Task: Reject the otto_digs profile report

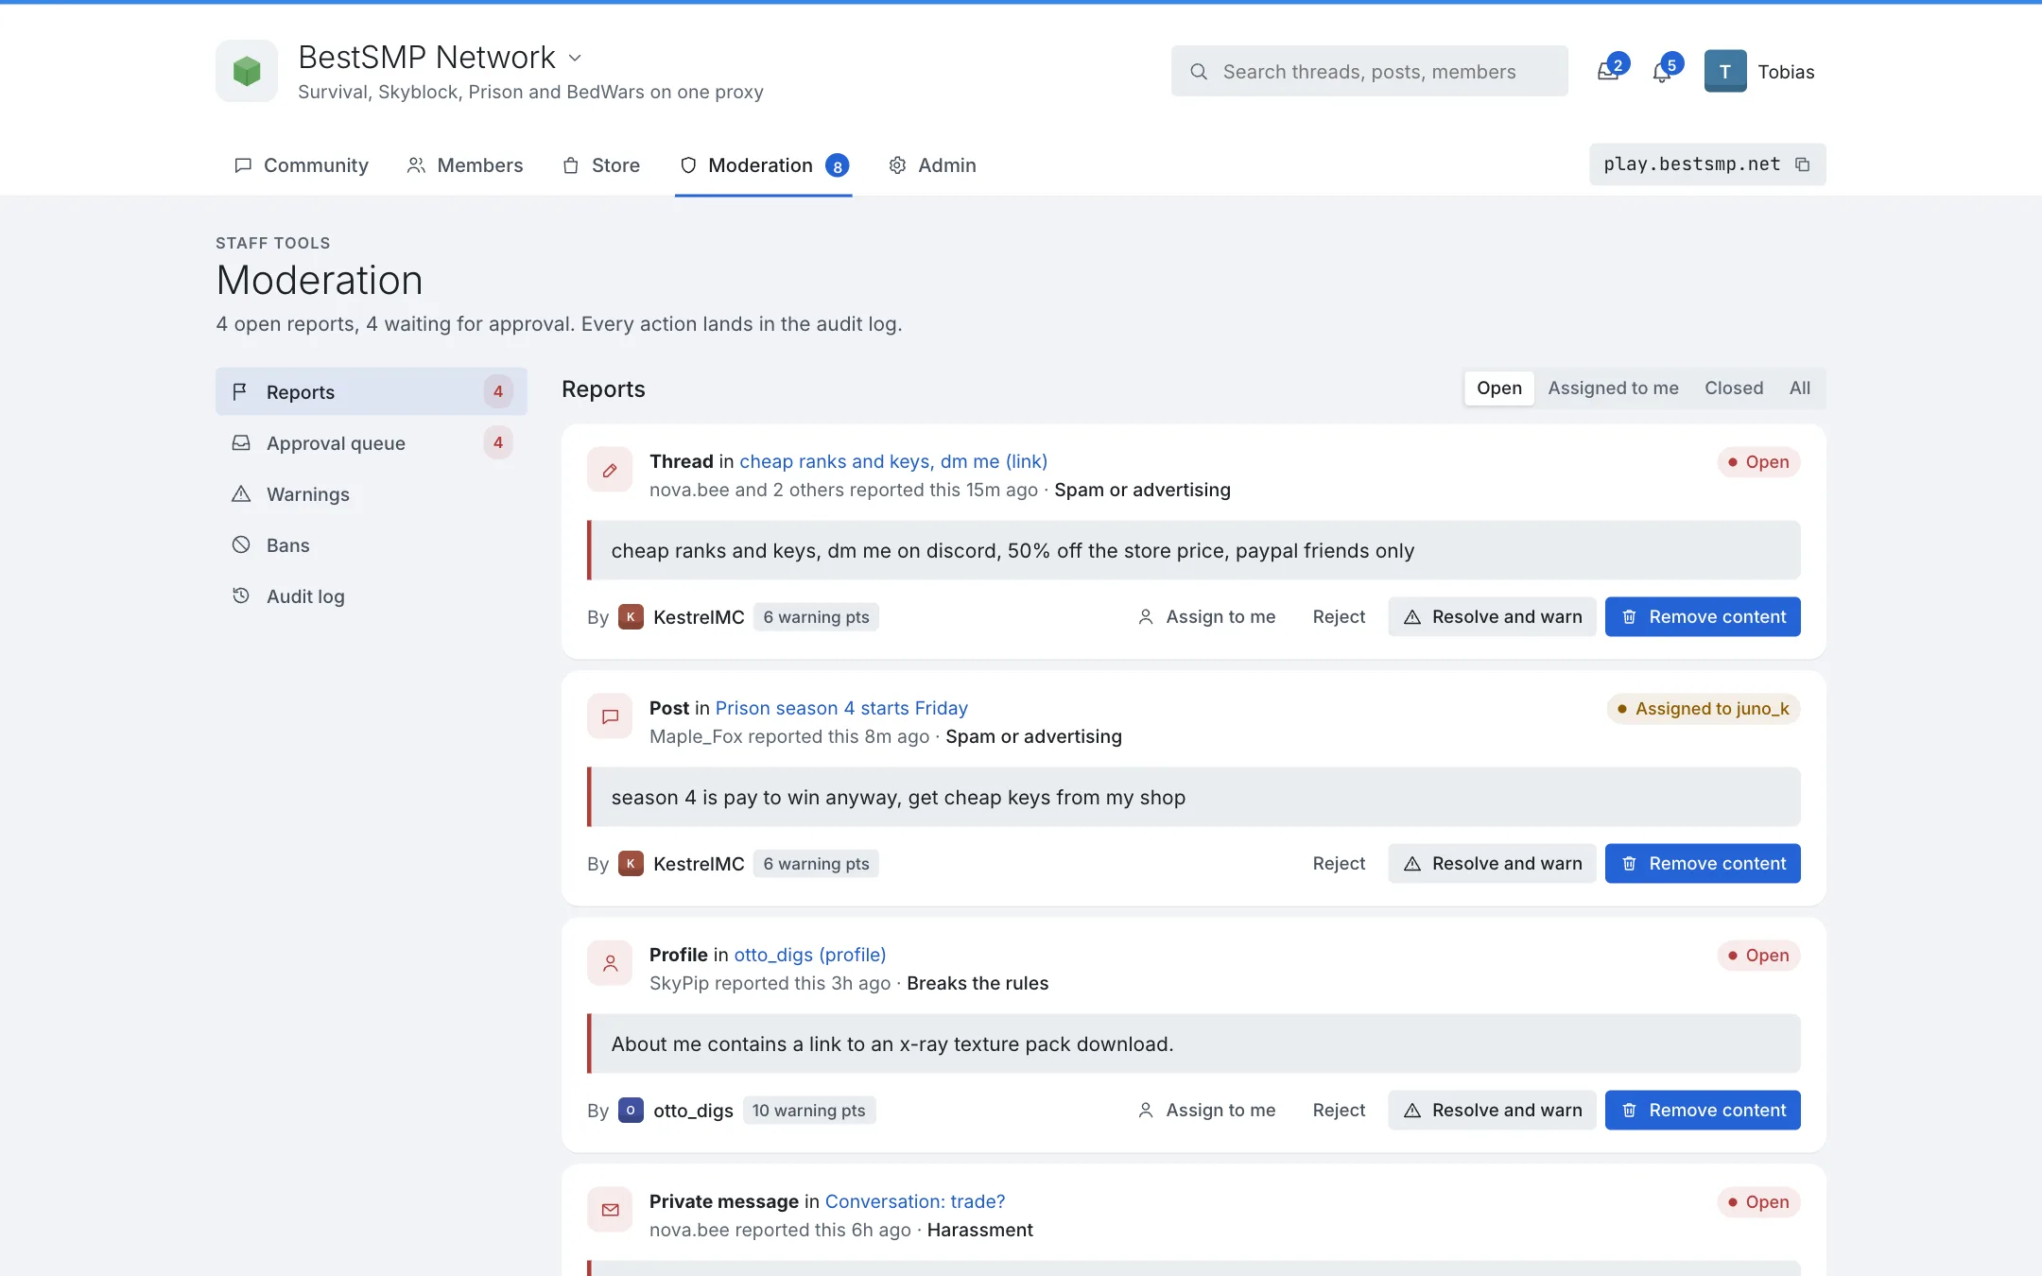Action: [x=1339, y=1110]
